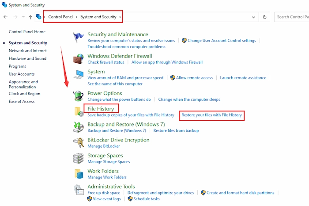Click Manage Storage Spaces link
Viewport: 309px width, 206px height.
[x=109, y=162]
